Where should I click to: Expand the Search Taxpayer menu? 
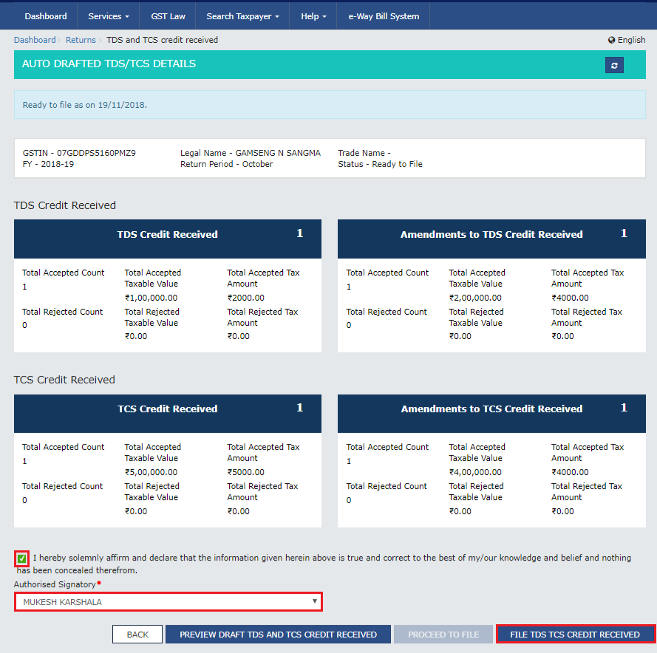[242, 16]
